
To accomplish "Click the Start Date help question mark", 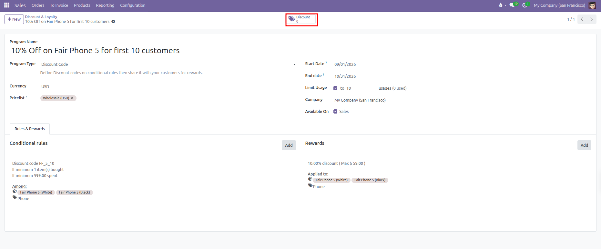I will coord(326,63).
